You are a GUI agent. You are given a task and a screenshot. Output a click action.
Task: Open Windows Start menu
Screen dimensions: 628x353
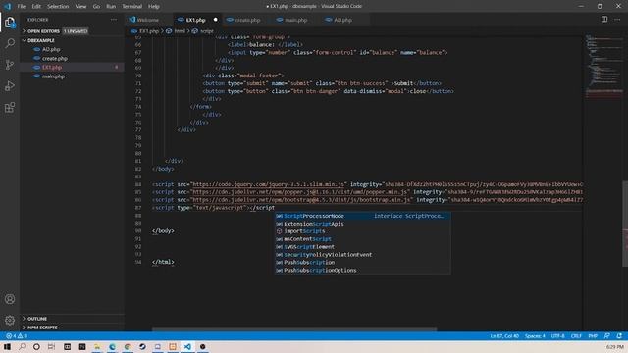(7, 346)
